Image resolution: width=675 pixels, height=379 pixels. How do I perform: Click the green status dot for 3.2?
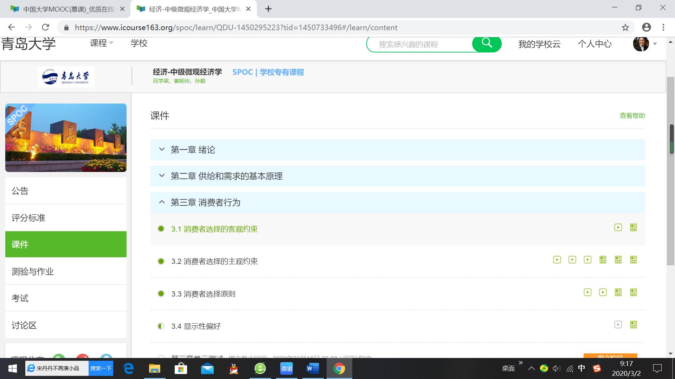pos(161,261)
